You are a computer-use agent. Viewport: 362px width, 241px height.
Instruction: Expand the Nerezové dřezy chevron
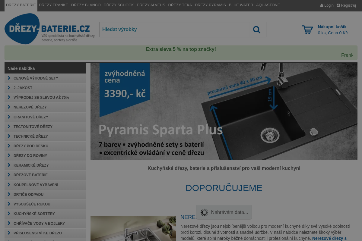point(9,107)
